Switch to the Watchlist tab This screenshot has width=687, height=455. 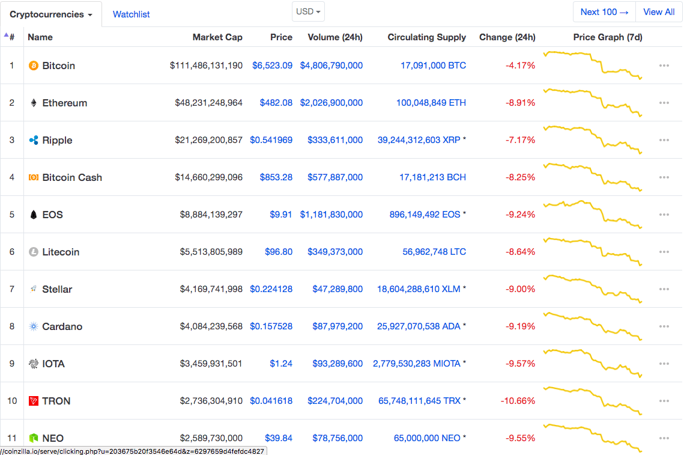click(x=131, y=14)
